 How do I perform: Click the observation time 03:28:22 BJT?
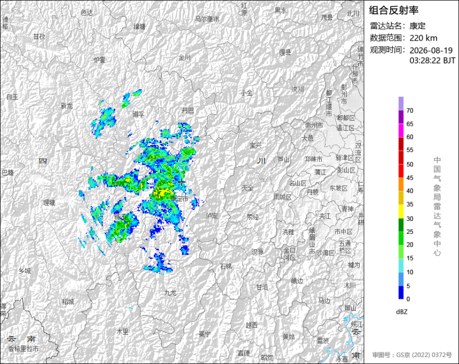432,61
